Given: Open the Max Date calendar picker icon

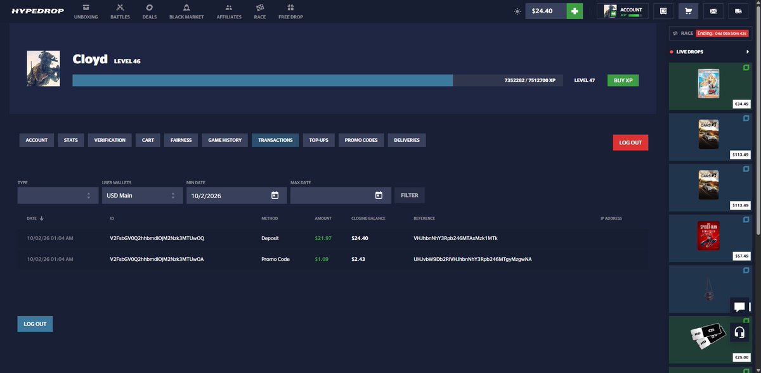Looking at the screenshot, I should click(x=379, y=195).
